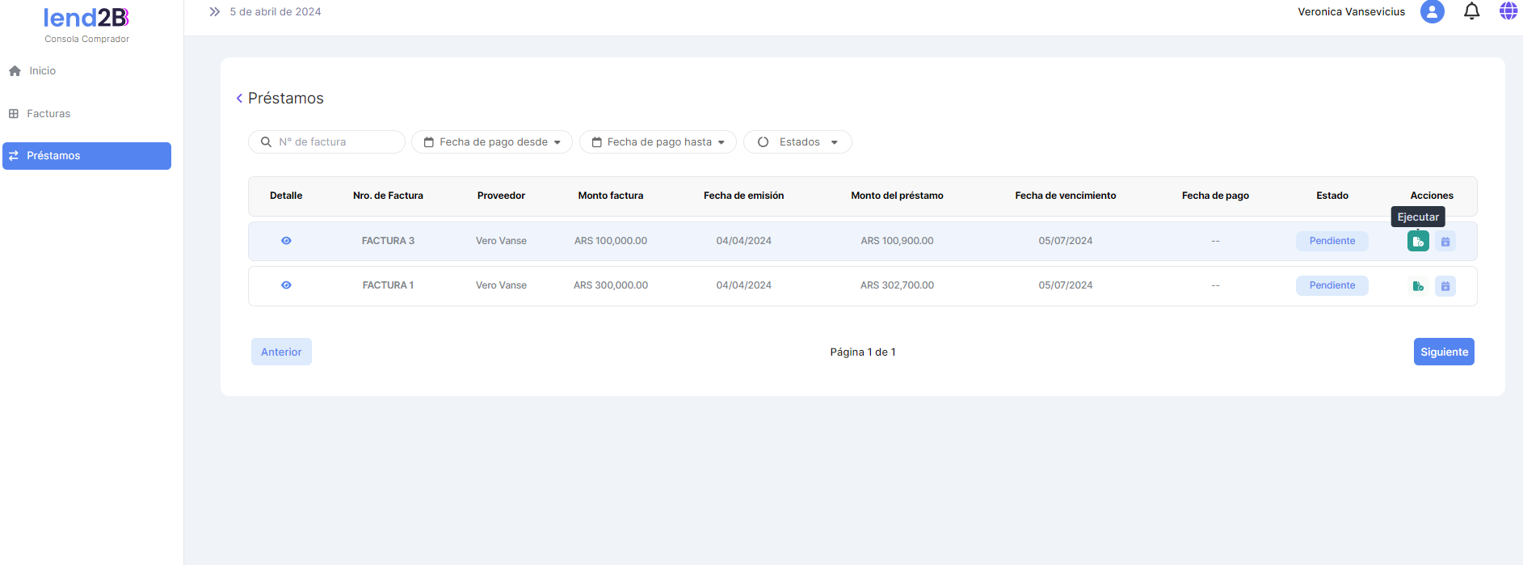View details of FACTURA 1 via eye icon

click(x=286, y=285)
